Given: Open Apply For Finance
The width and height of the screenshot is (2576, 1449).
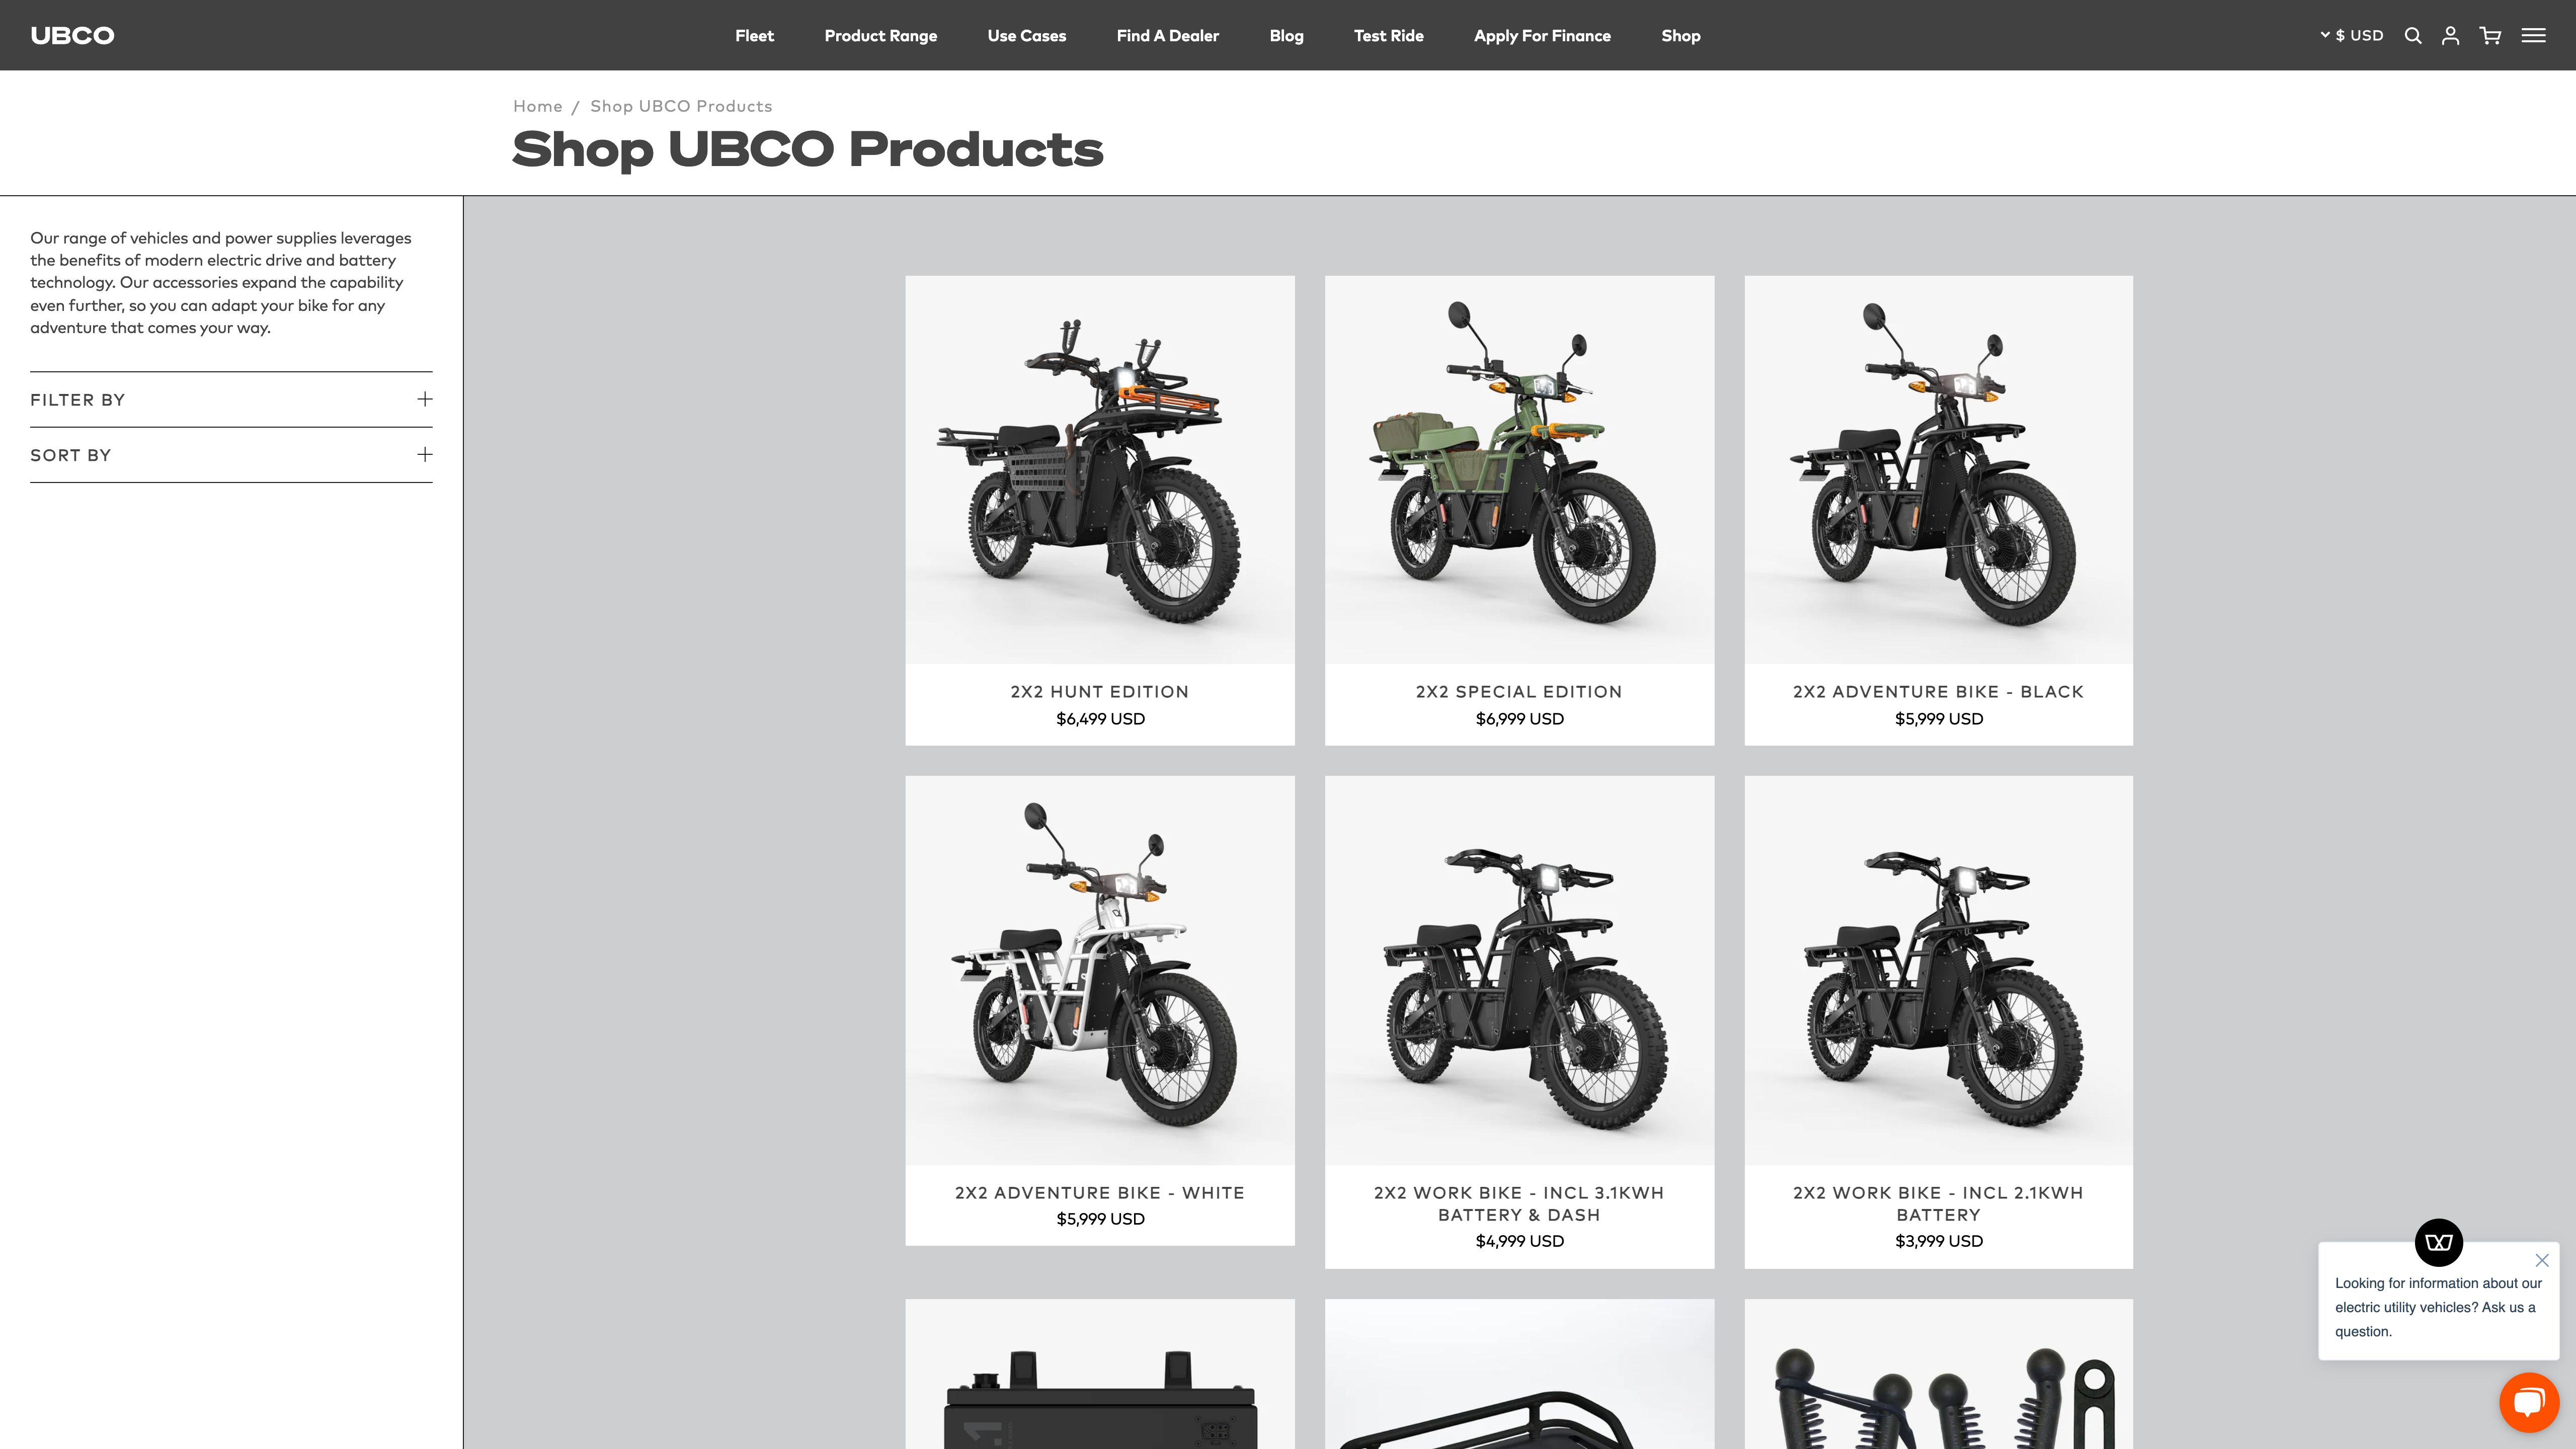Looking at the screenshot, I should pyautogui.click(x=1542, y=35).
